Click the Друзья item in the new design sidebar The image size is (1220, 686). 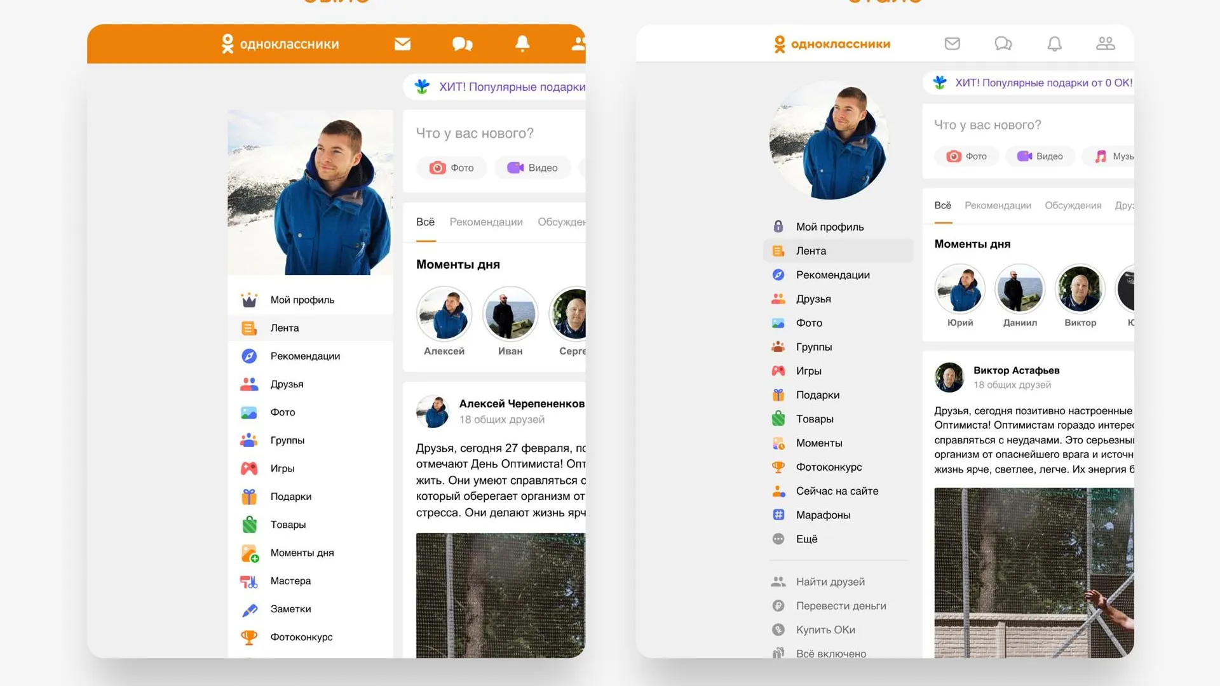[838, 299]
